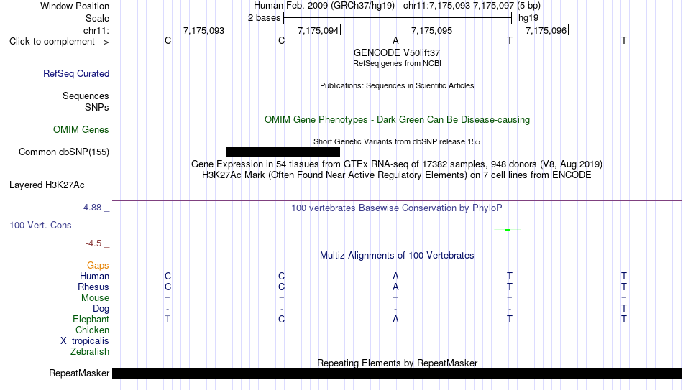Click the 7,175,096 ruler coordinate

pos(546,30)
